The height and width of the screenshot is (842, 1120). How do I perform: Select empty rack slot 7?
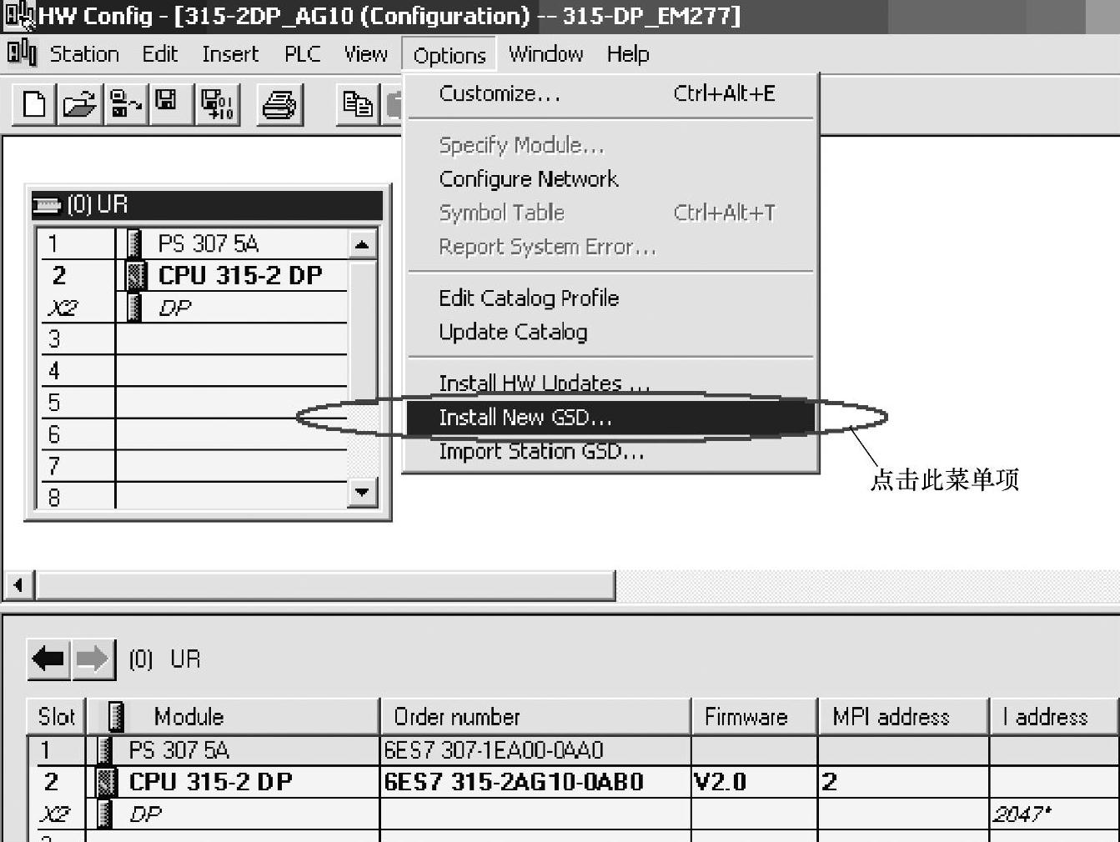point(193,465)
